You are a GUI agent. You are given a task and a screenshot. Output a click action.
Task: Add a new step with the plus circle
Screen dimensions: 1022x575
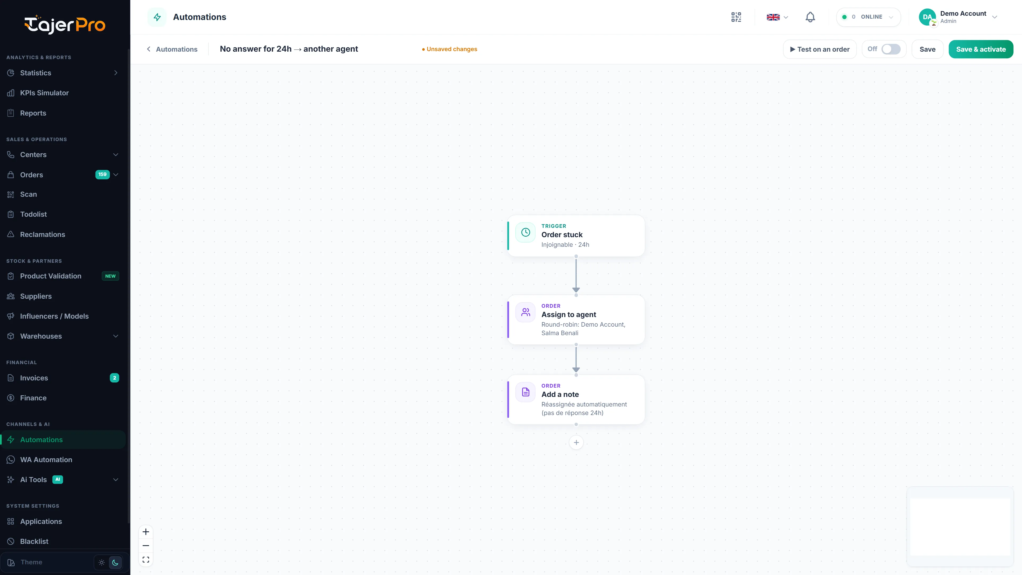576,442
